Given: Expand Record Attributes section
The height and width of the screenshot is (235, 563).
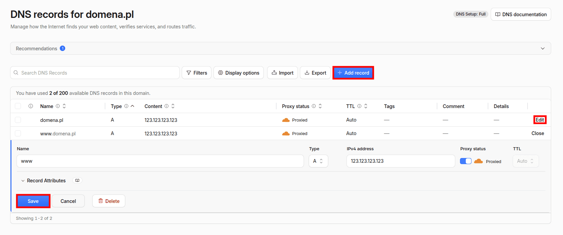Looking at the screenshot, I should 43,181.
